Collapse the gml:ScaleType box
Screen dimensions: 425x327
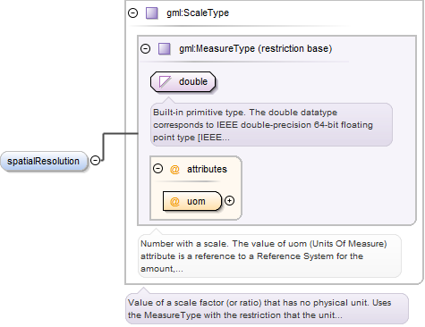[133, 13]
